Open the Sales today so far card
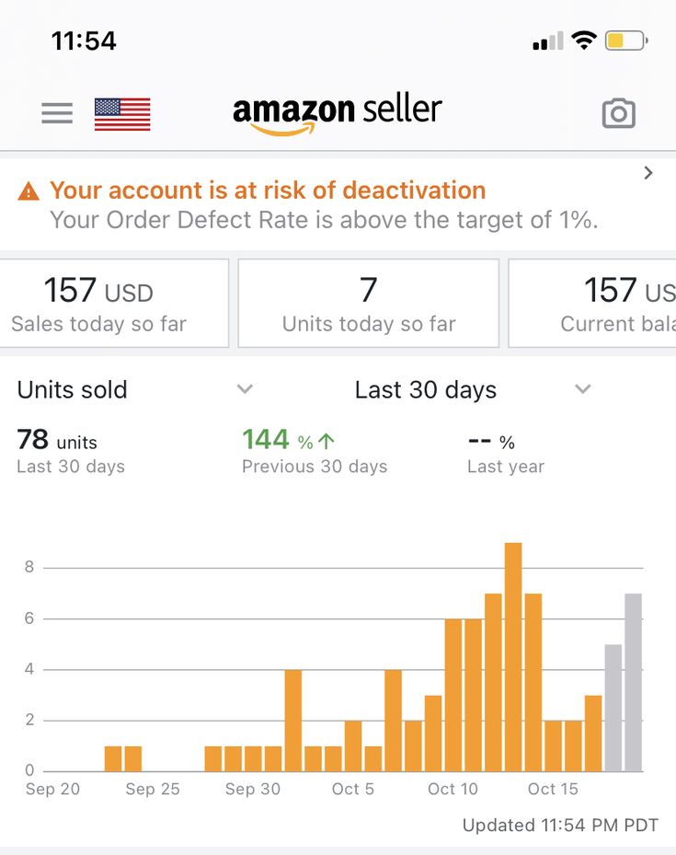Image resolution: width=676 pixels, height=855 pixels. pyautogui.click(x=113, y=303)
